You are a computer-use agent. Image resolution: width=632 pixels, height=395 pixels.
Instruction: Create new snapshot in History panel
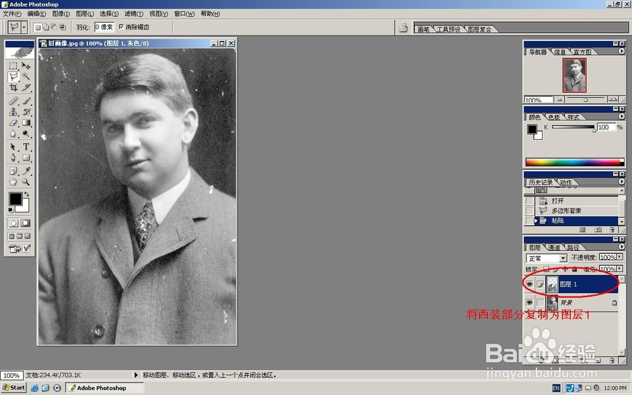click(598, 230)
